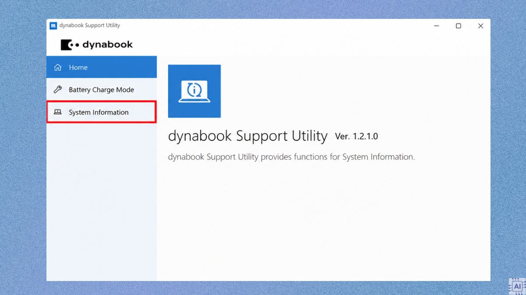Click the Battery Charge Mode wrench icon

click(58, 90)
